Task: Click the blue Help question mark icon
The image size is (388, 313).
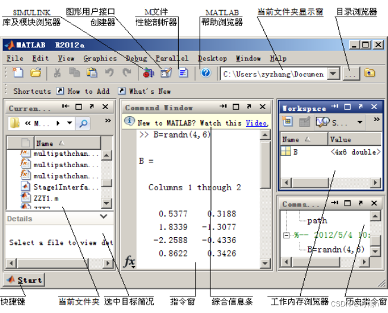Action: point(206,73)
